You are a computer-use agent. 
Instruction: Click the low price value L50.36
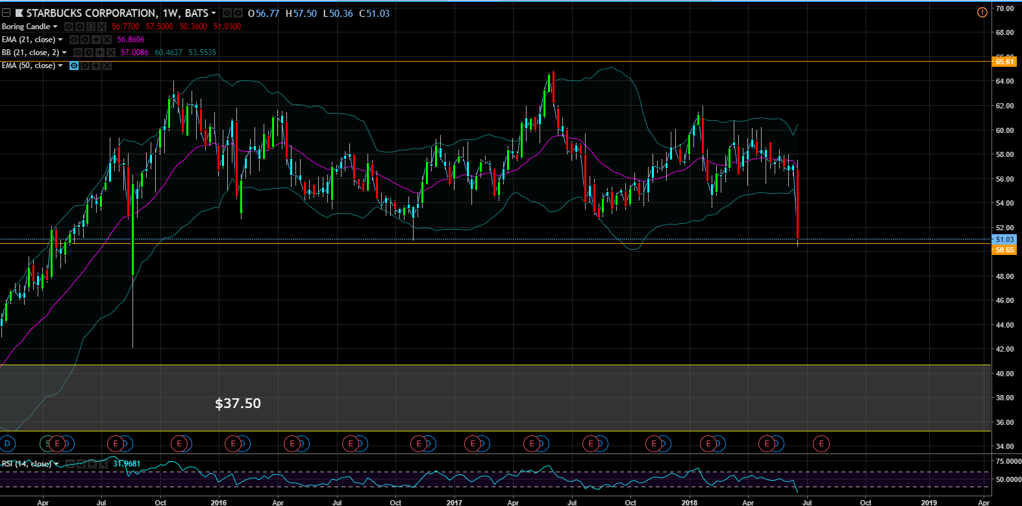[x=338, y=13]
